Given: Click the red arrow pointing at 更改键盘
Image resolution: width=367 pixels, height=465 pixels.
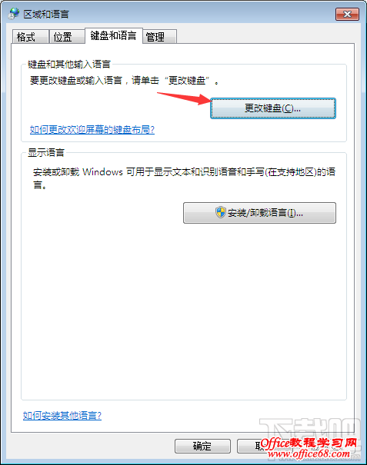Looking at the screenshot, I should tap(184, 98).
